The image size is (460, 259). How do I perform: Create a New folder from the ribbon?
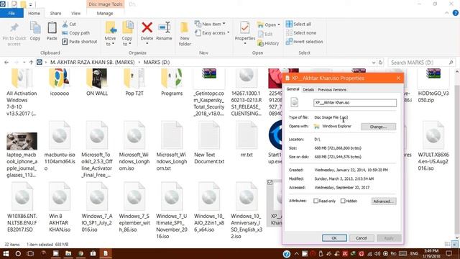[x=185, y=34]
